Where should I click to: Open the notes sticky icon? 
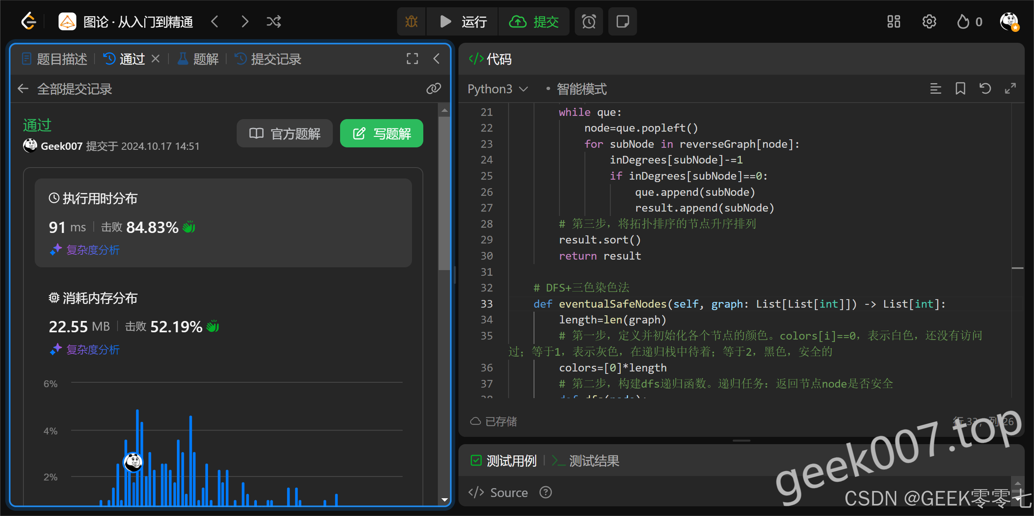pyautogui.click(x=622, y=21)
